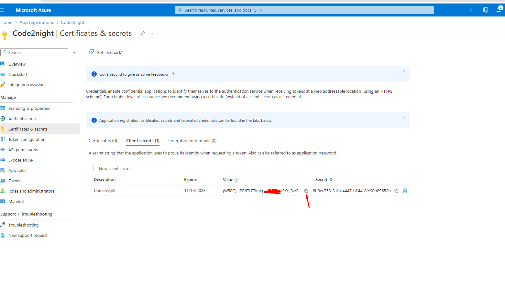Click the Microsoft Azure logo text
This screenshot has height=306, width=505.
tap(33, 10)
